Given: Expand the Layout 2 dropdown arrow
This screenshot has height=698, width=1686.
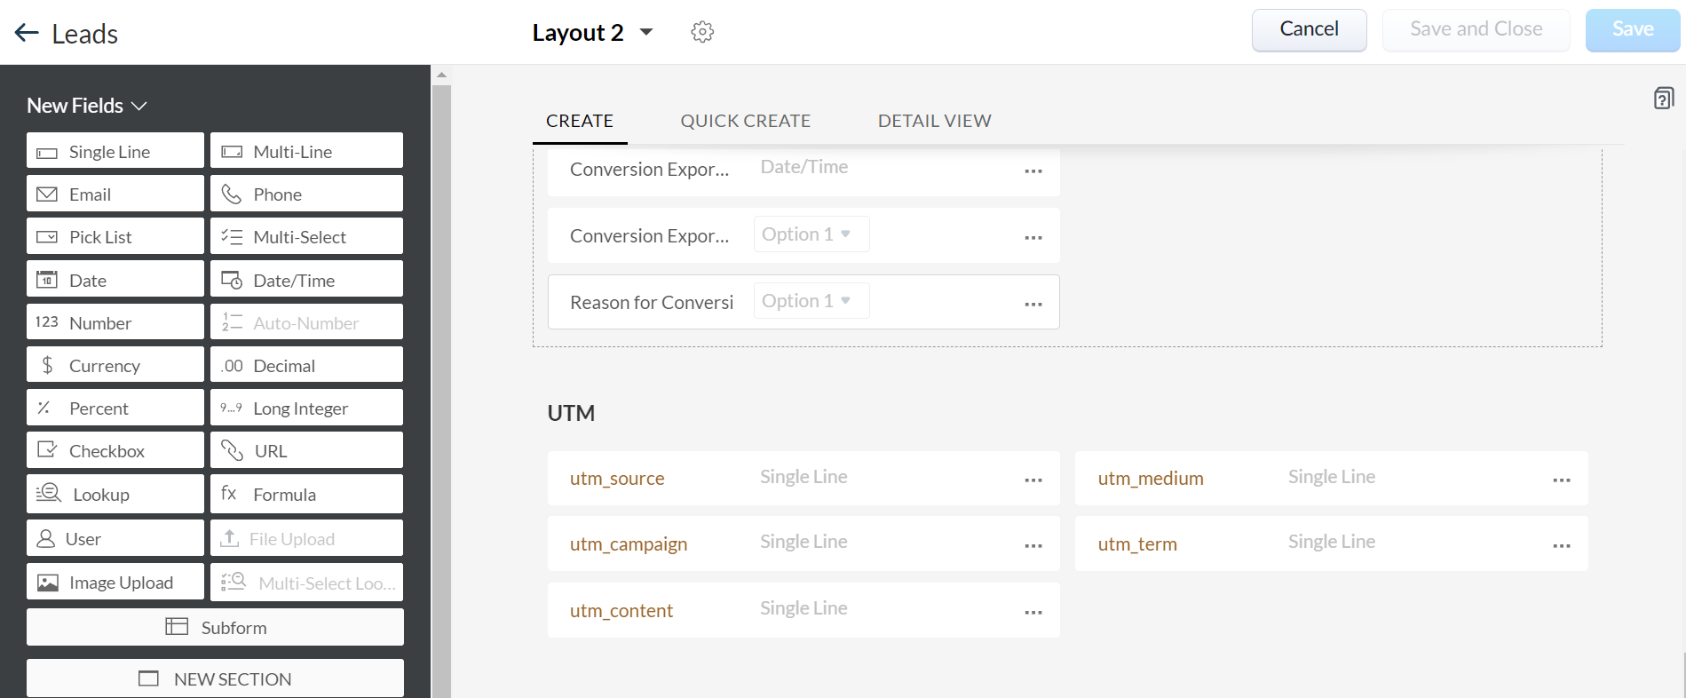Looking at the screenshot, I should [646, 33].
